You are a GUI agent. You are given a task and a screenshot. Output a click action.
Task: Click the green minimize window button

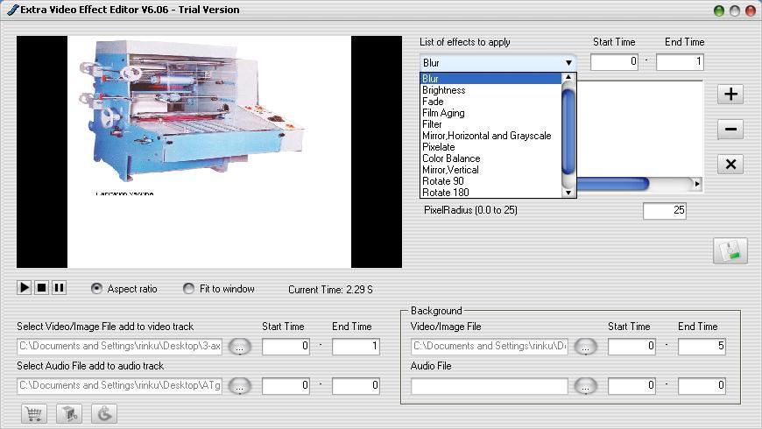[x=719, y=11]
